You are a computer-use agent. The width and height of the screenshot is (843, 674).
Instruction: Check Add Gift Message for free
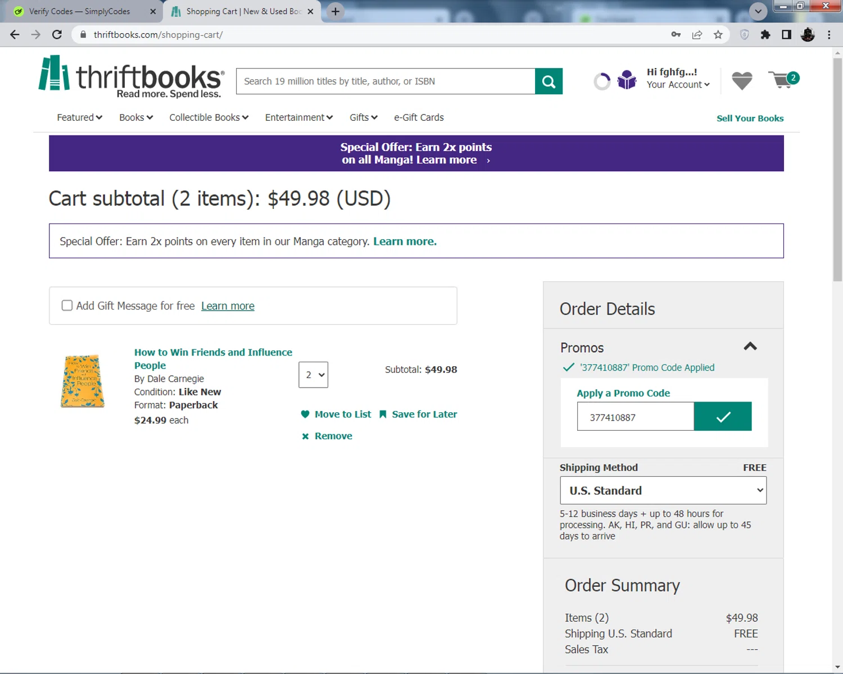(67, 306)
